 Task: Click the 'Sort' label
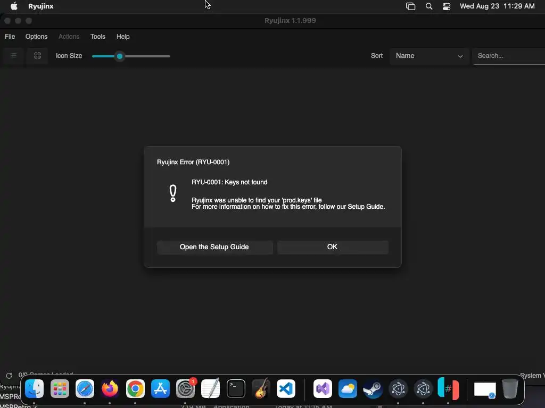tap(376, 56)
